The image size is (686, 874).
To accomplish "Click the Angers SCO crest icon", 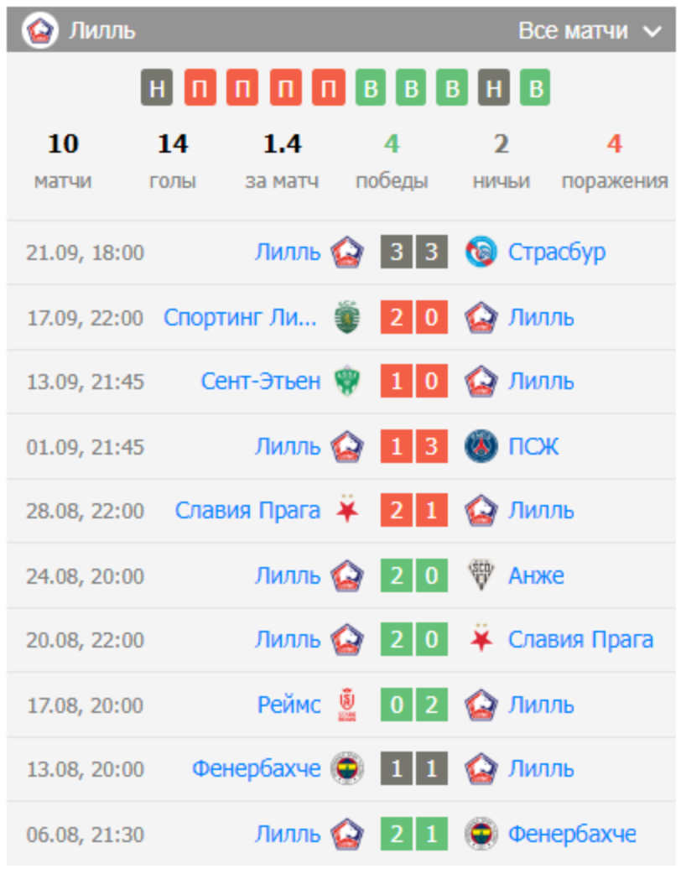I will 481,575.
